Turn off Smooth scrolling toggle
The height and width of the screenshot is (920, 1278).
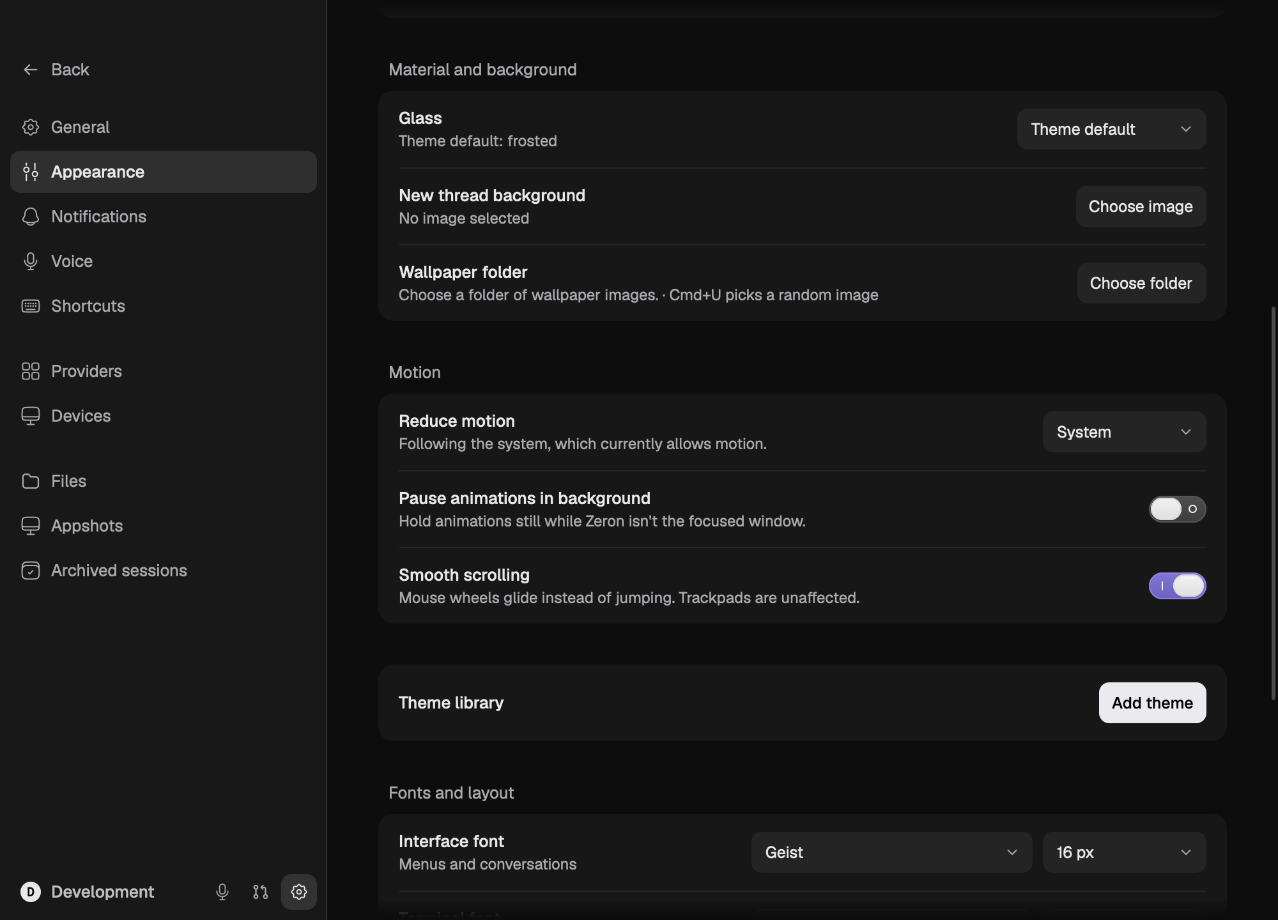click(x=1177, y=586)
